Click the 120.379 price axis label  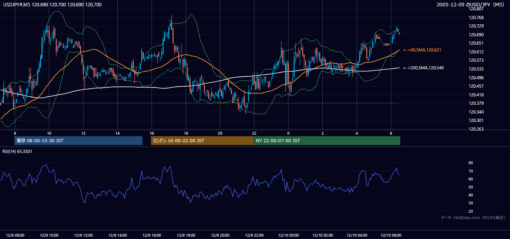click(x=476, y=103)
